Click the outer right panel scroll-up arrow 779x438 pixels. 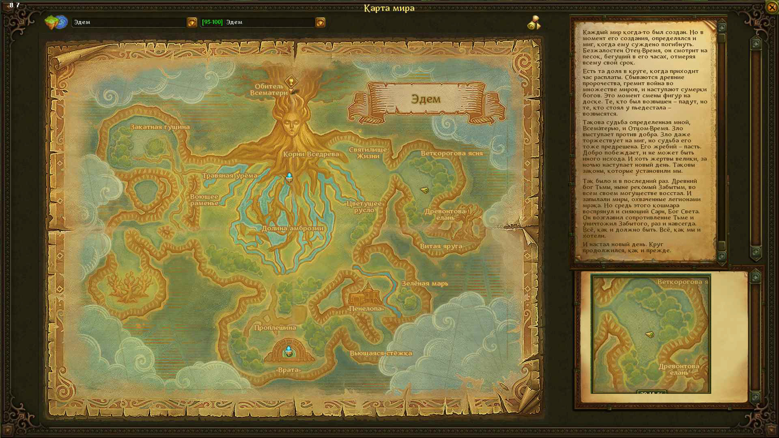tap(755, 43)
